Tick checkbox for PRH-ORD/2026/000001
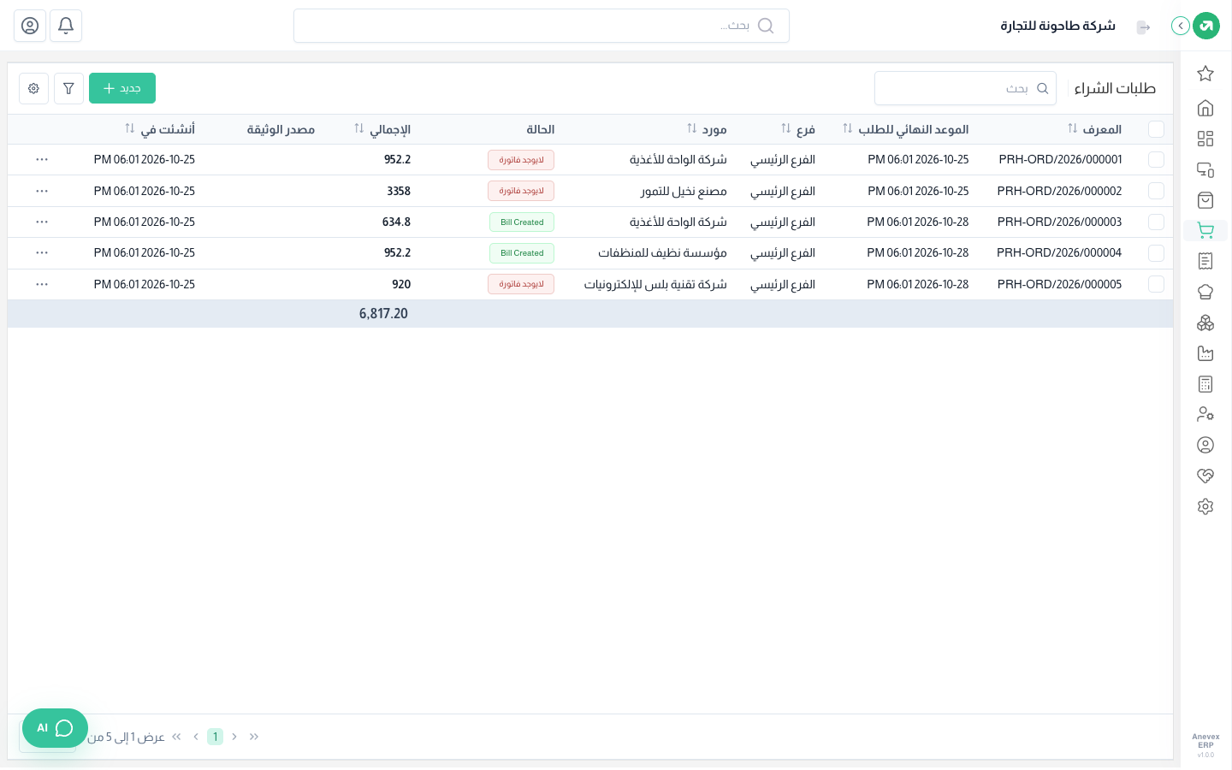 pyautogui.click(x=1156, y=160)
